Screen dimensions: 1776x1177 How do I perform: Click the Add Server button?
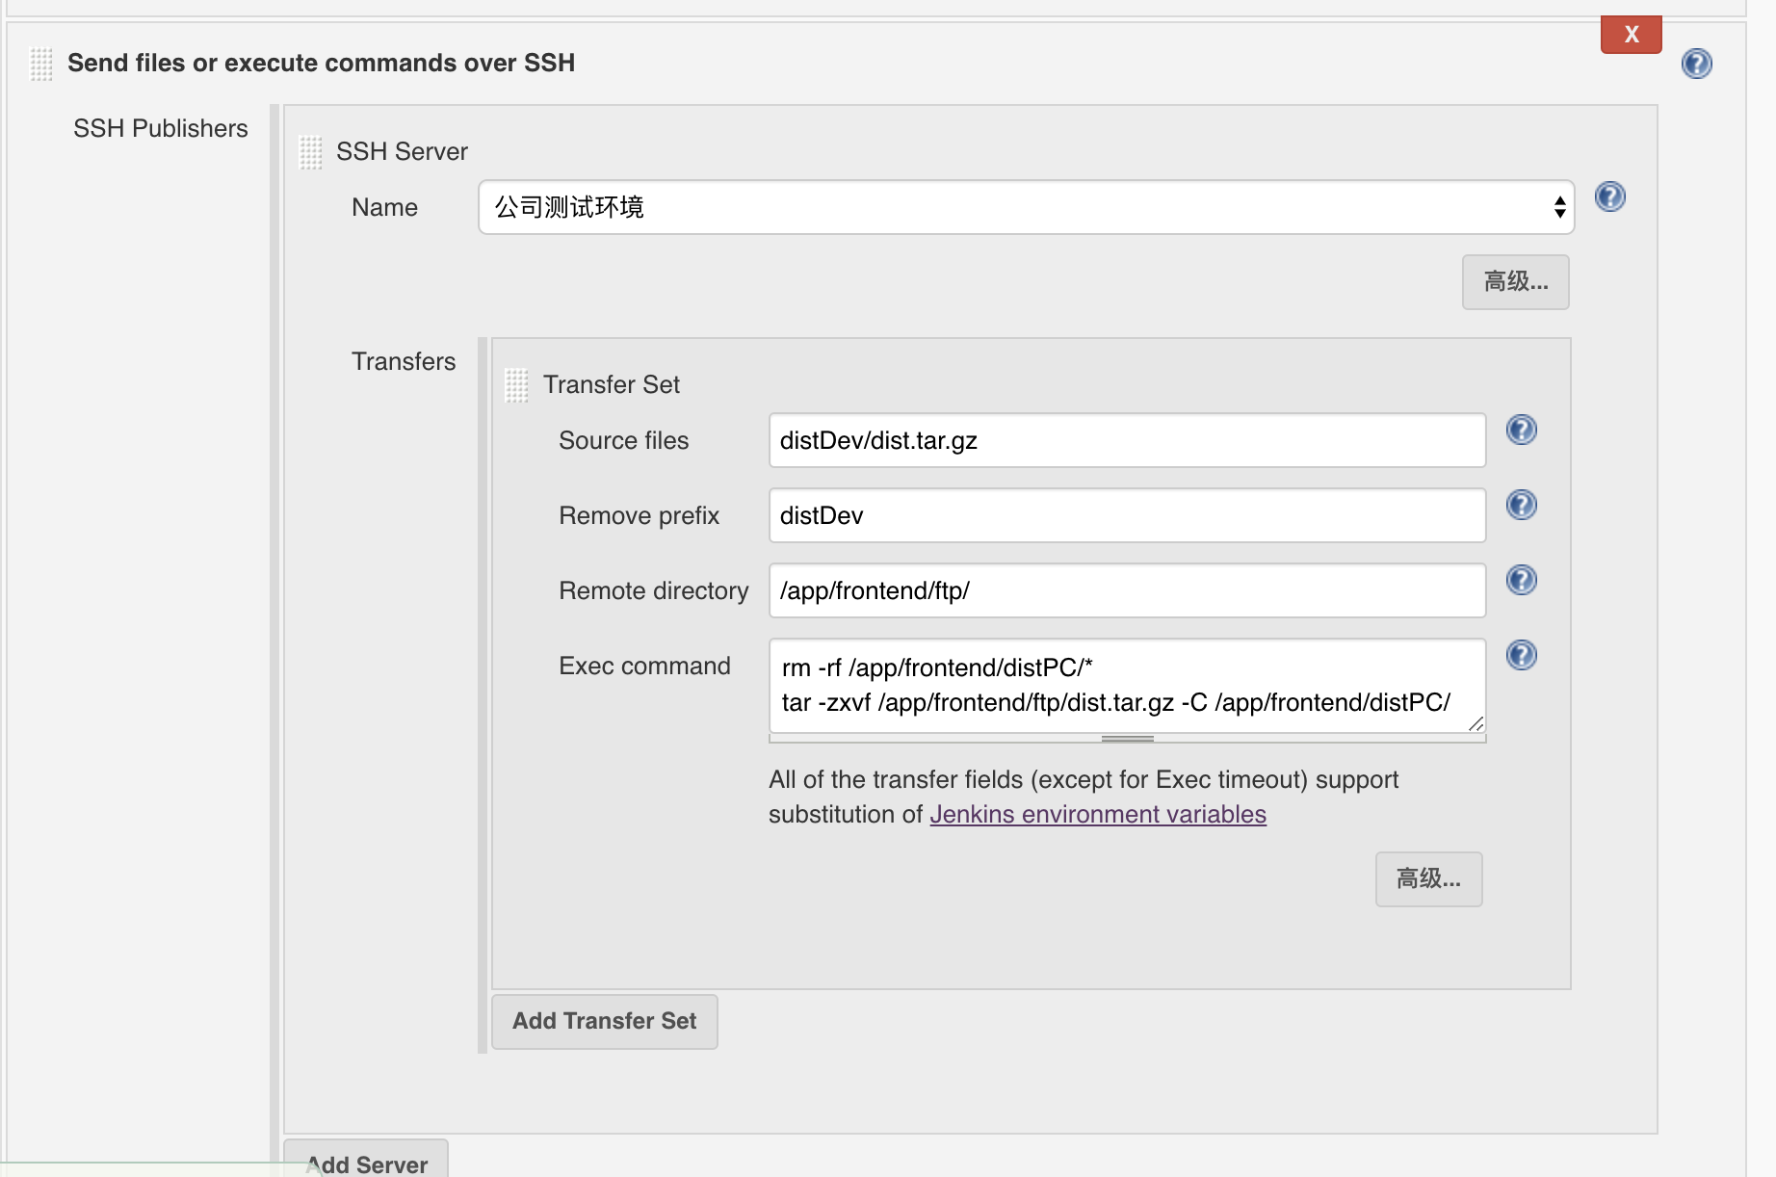click(366, 1163)
